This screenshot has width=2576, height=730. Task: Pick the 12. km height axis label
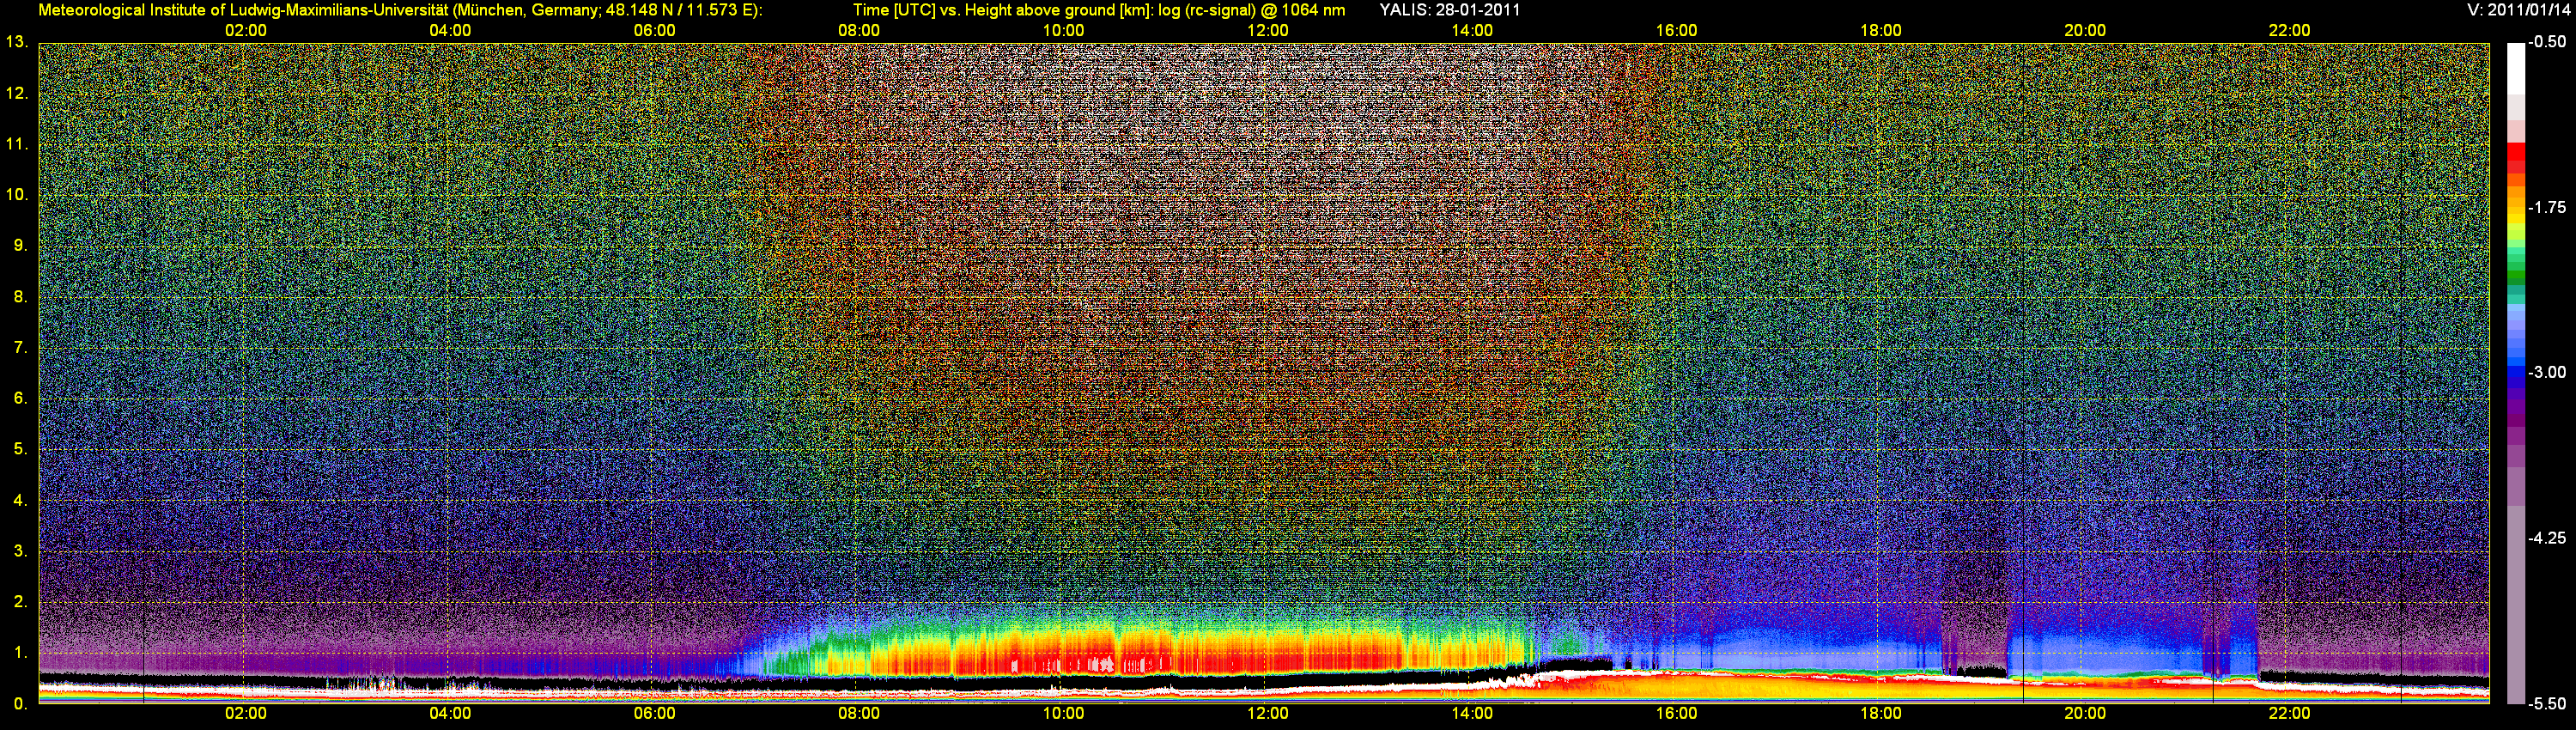(x=16, y=94)
